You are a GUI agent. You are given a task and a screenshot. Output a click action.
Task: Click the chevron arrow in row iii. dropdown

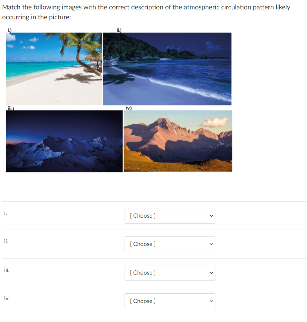click(211, 273)
